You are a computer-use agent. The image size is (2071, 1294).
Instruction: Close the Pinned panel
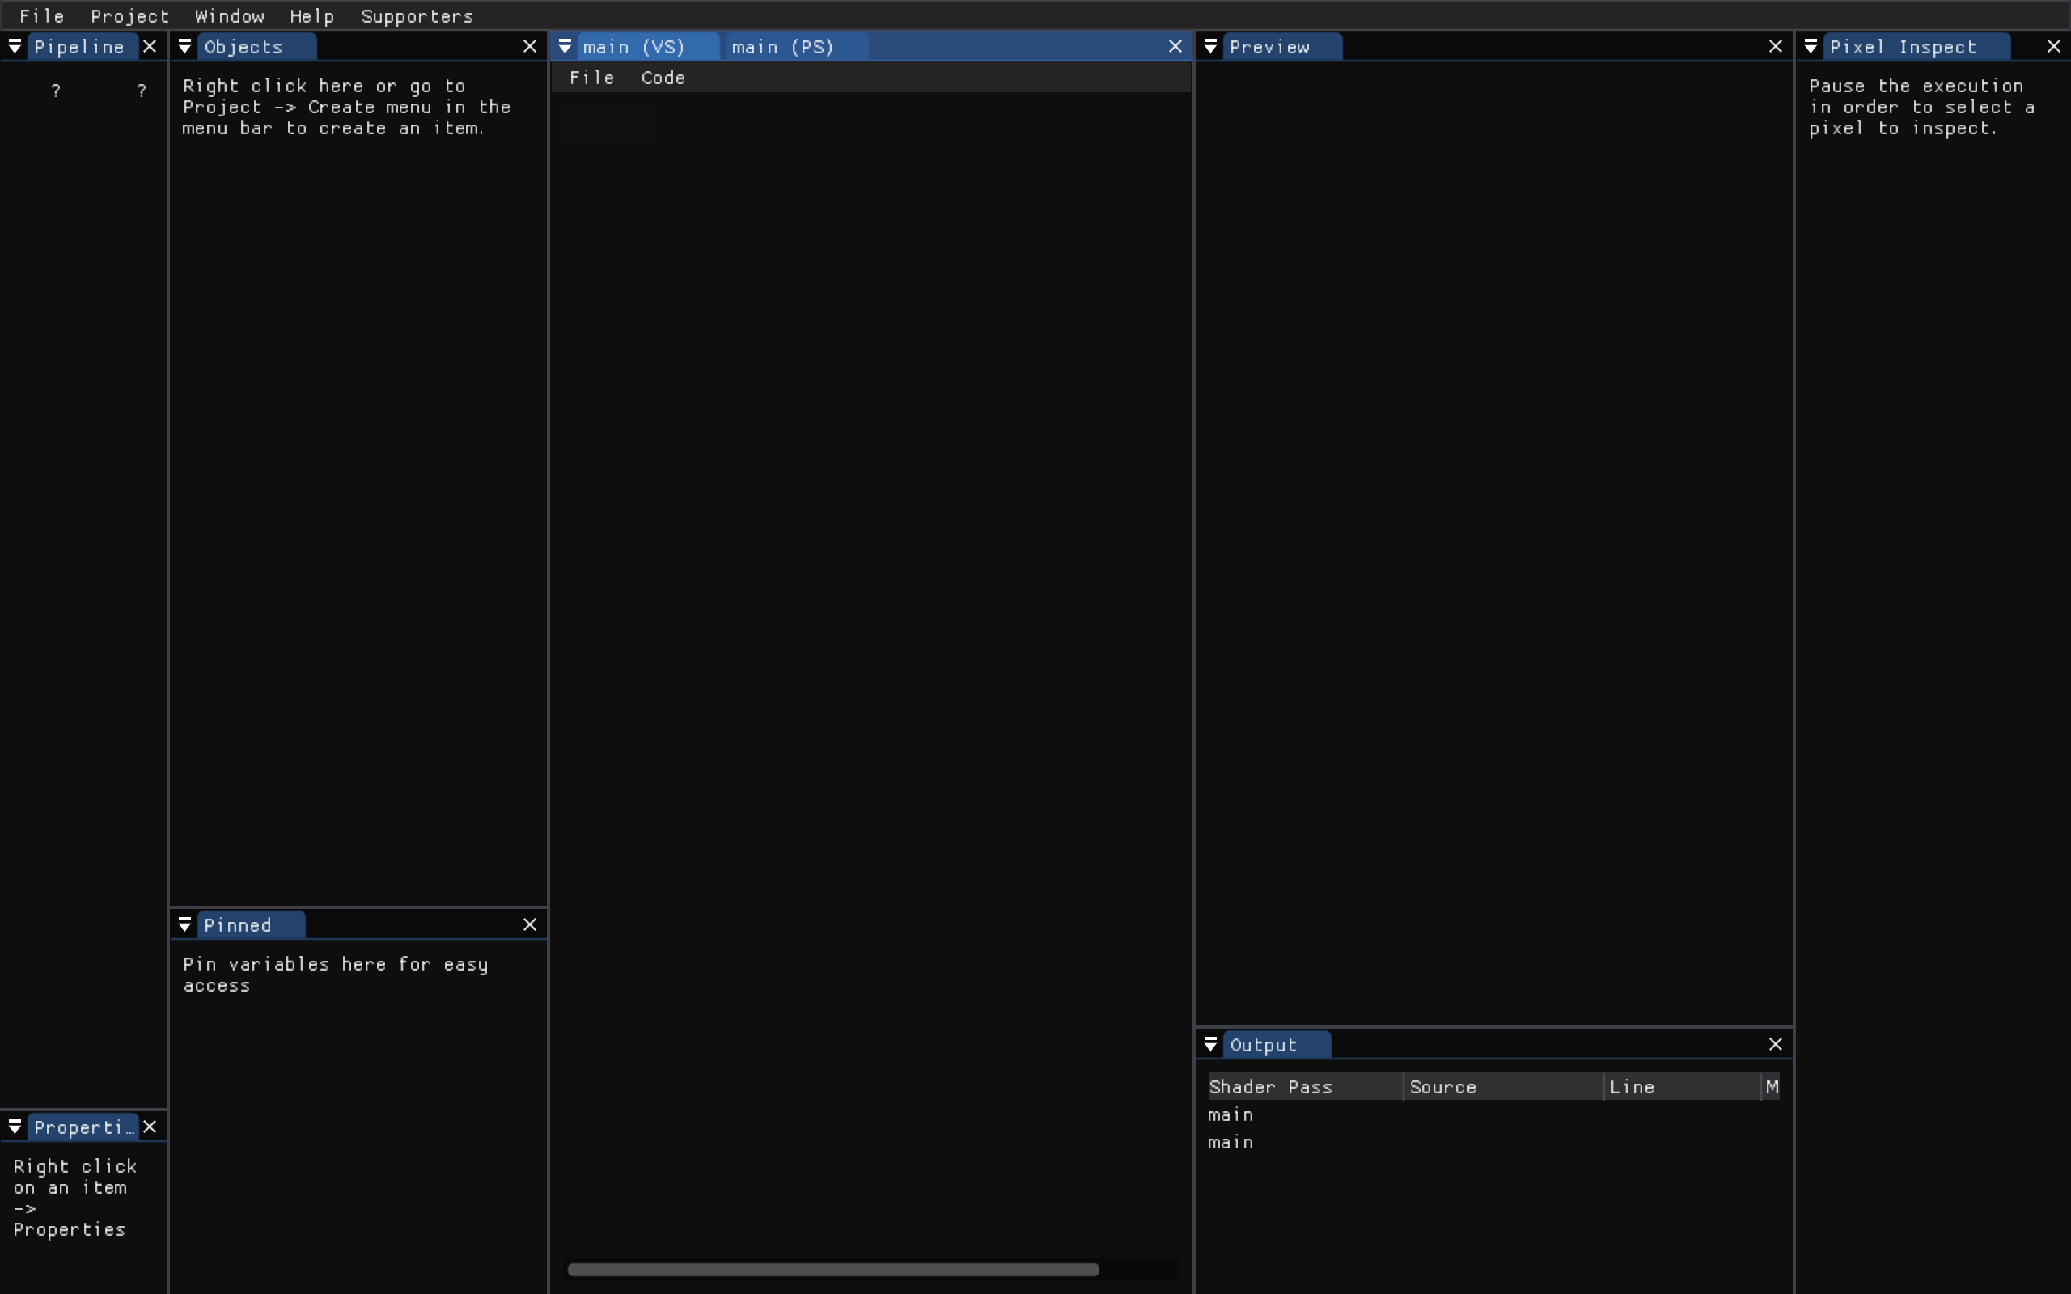point(530,924)
